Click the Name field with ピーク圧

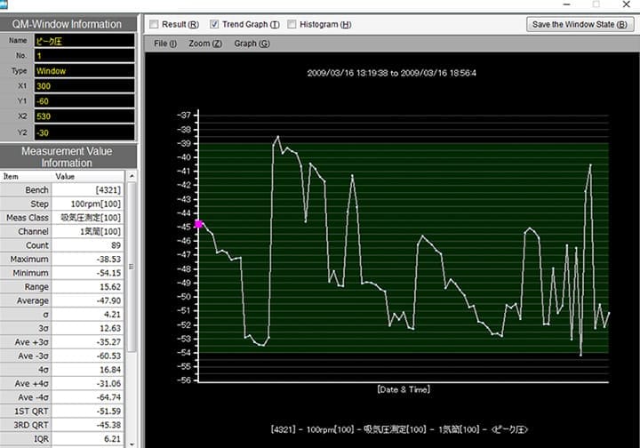click(x=84, y=40)
